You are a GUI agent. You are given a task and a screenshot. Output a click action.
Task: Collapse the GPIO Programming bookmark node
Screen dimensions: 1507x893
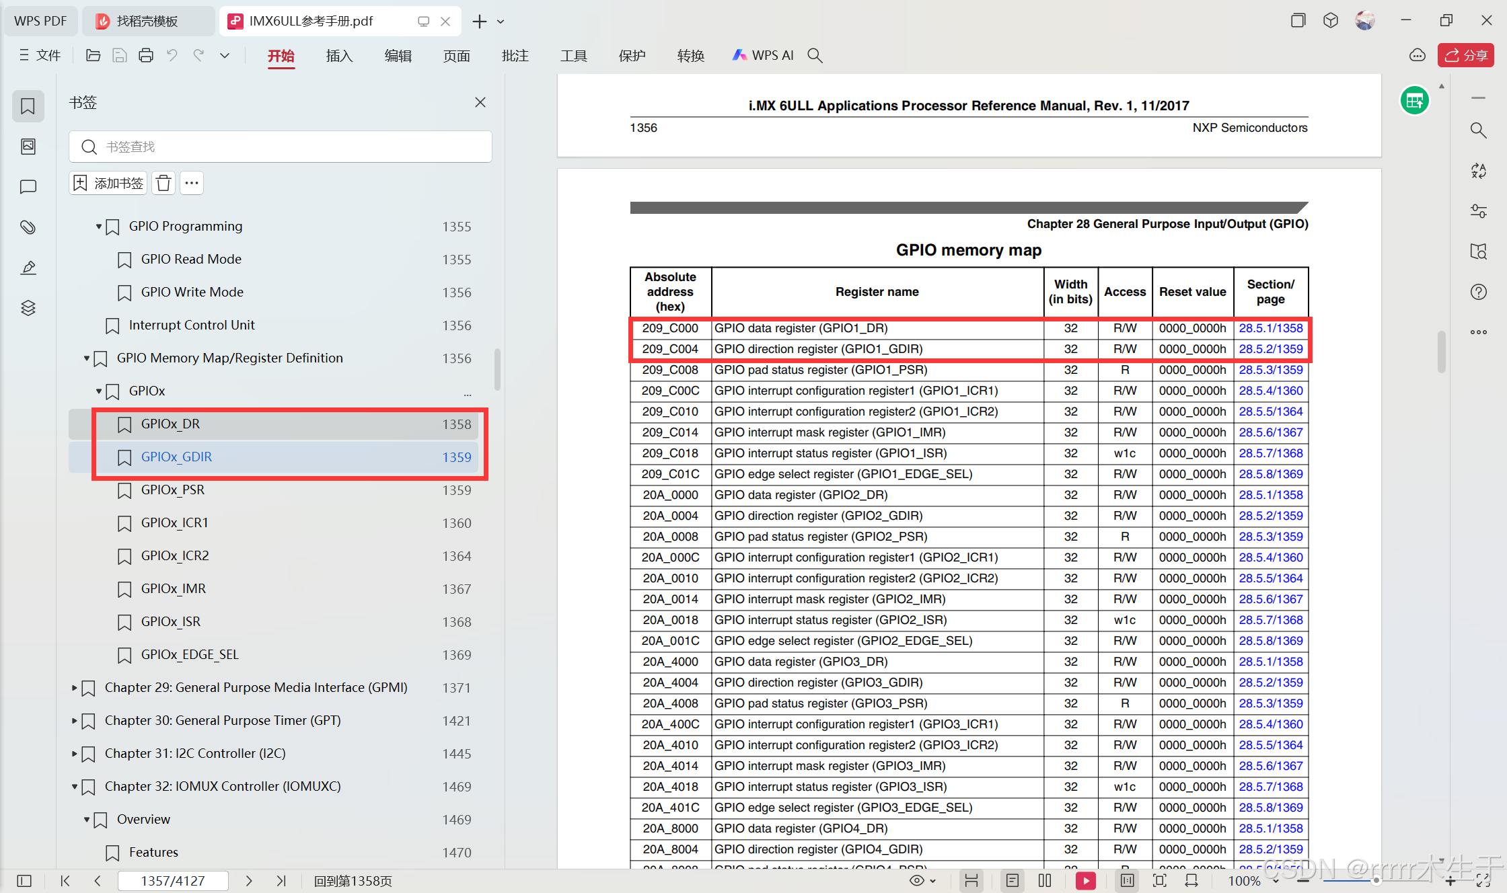click(99, 227)
